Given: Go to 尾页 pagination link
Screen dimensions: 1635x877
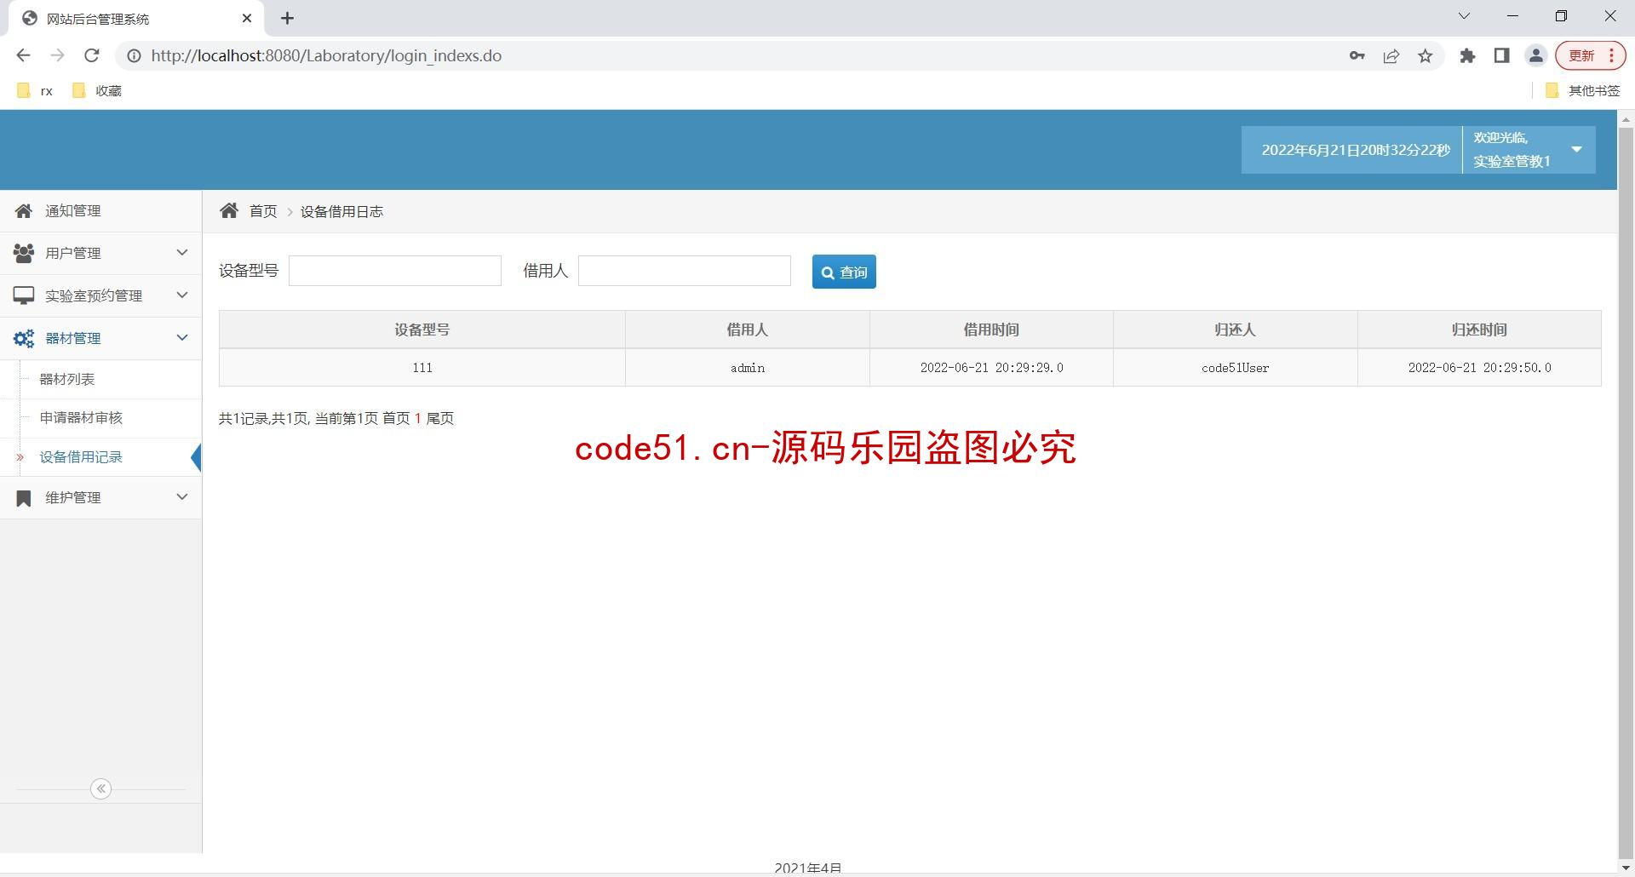Looking at the screenshot, I should tap(440, 418).
